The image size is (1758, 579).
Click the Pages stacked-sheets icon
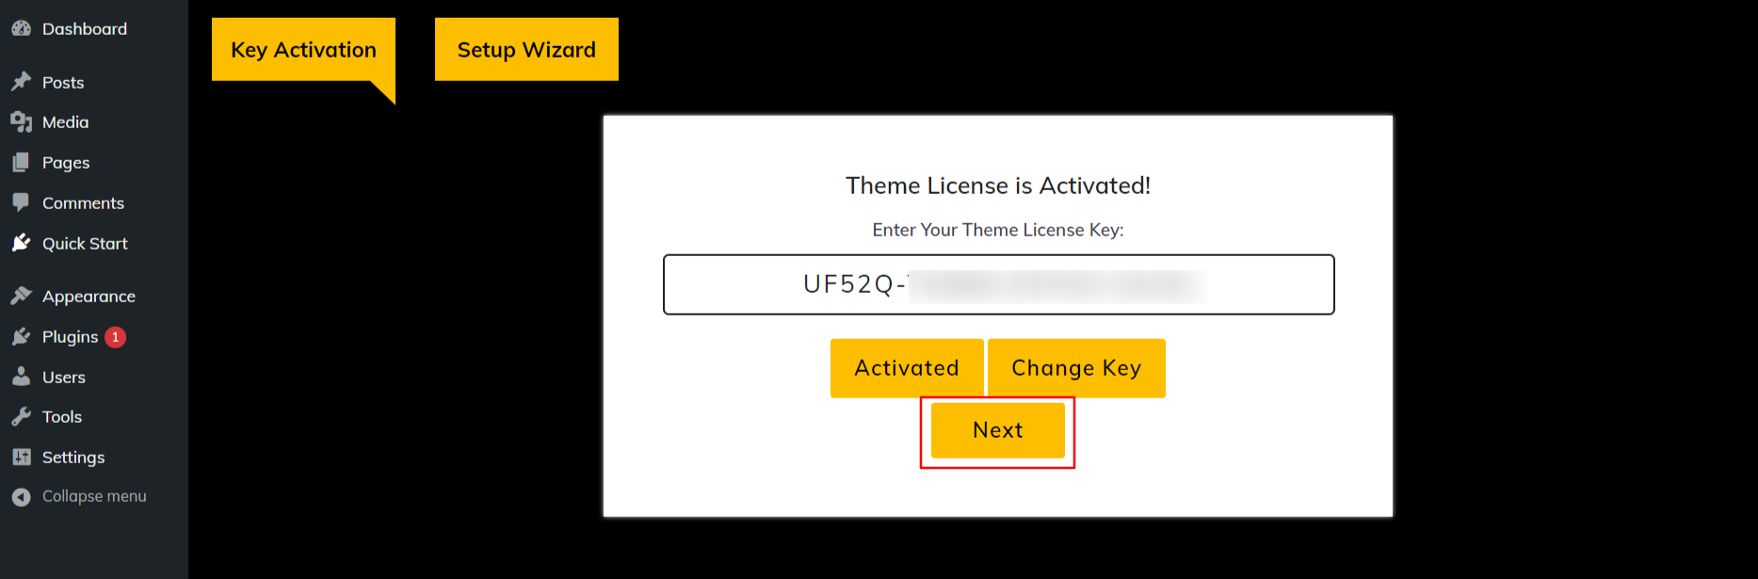click(21, 163)
